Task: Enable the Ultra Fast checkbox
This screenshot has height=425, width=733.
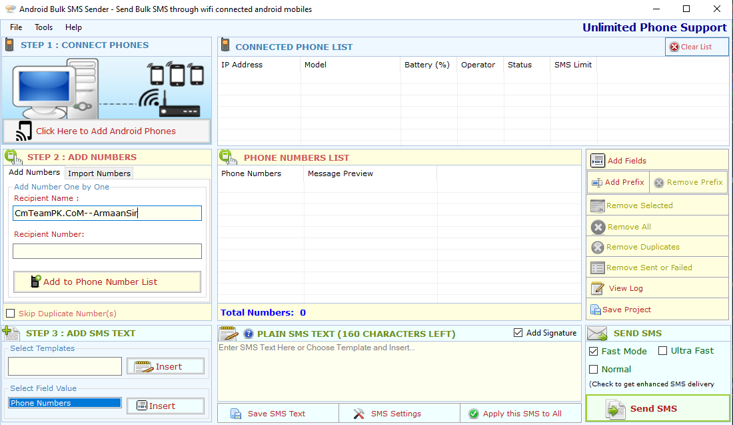Action: (x=663, y=350)
